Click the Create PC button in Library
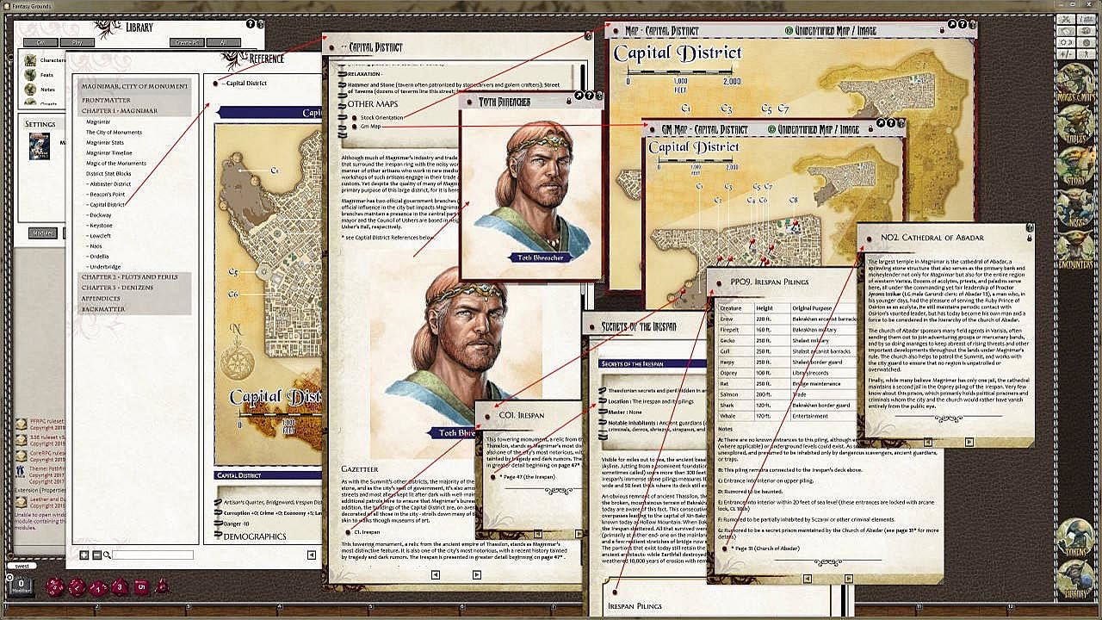This screenshot has height=620, width=1102. click(186, 42)
